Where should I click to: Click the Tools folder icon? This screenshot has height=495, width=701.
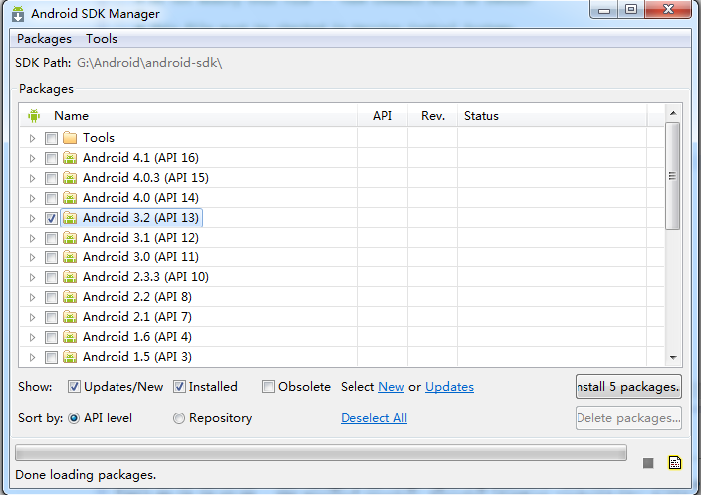(70, 138)
